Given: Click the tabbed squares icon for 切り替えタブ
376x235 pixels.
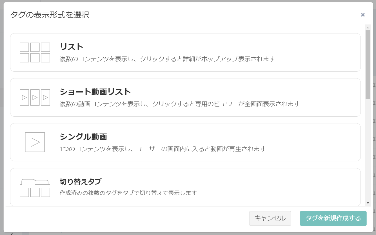Looking at the screenshot, I should coord(35,188).
